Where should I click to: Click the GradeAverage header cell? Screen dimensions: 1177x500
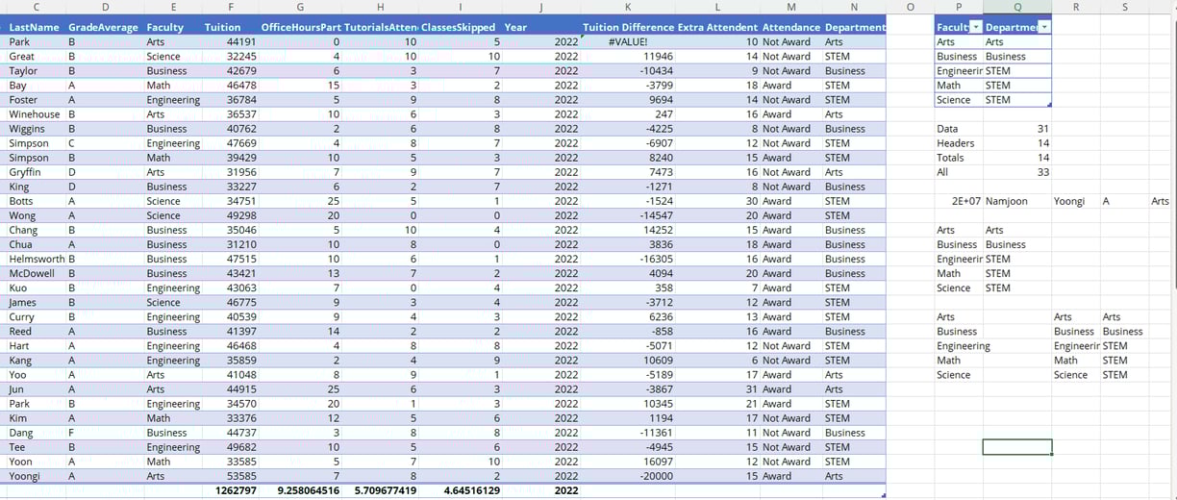tap(105, 28)
